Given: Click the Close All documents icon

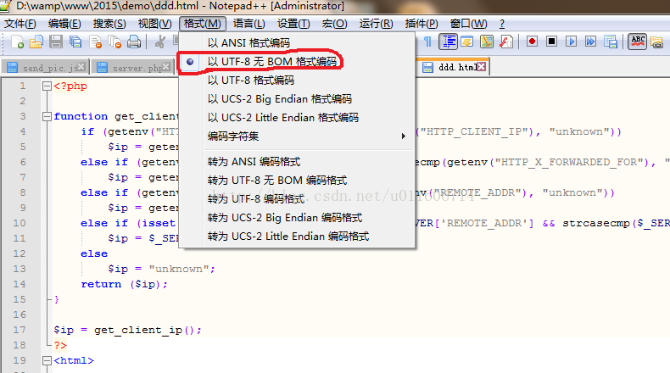Looking at the screenshot, I should 114,42.
